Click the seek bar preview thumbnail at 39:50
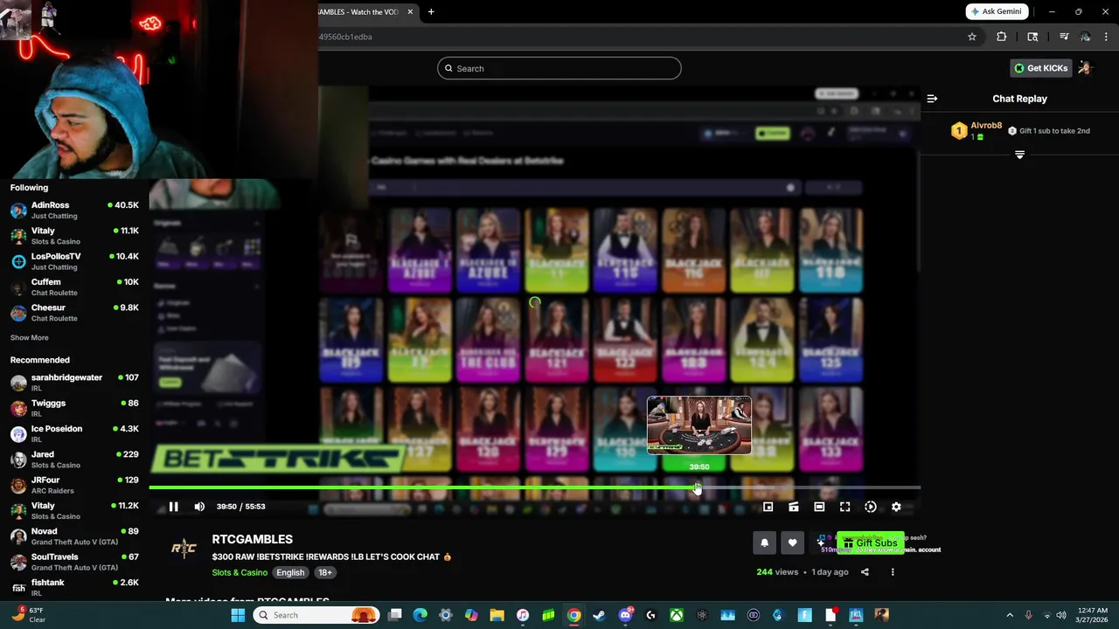 pos(699,425)
